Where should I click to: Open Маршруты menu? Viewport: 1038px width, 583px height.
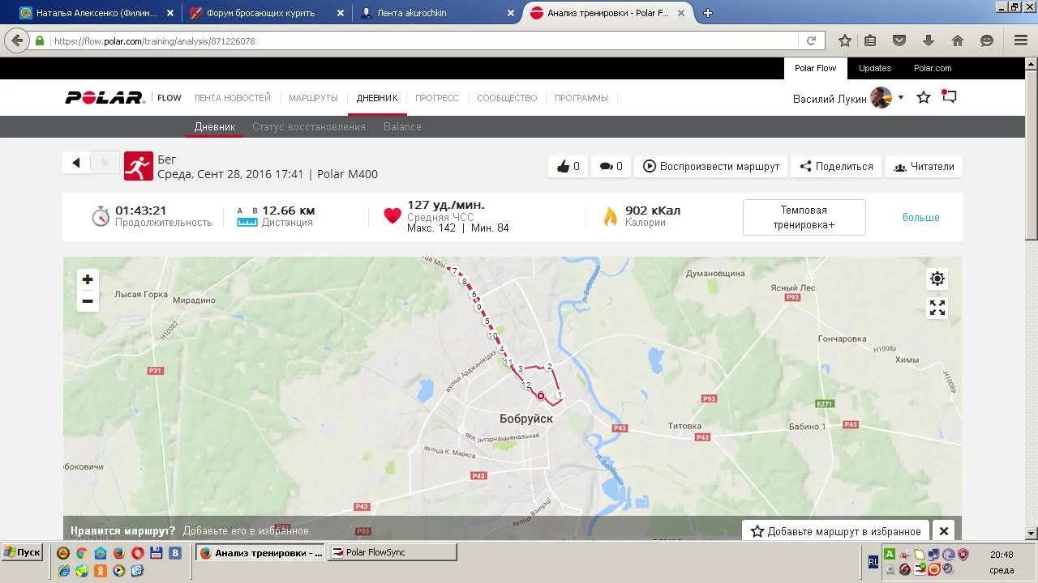point(313,98)
